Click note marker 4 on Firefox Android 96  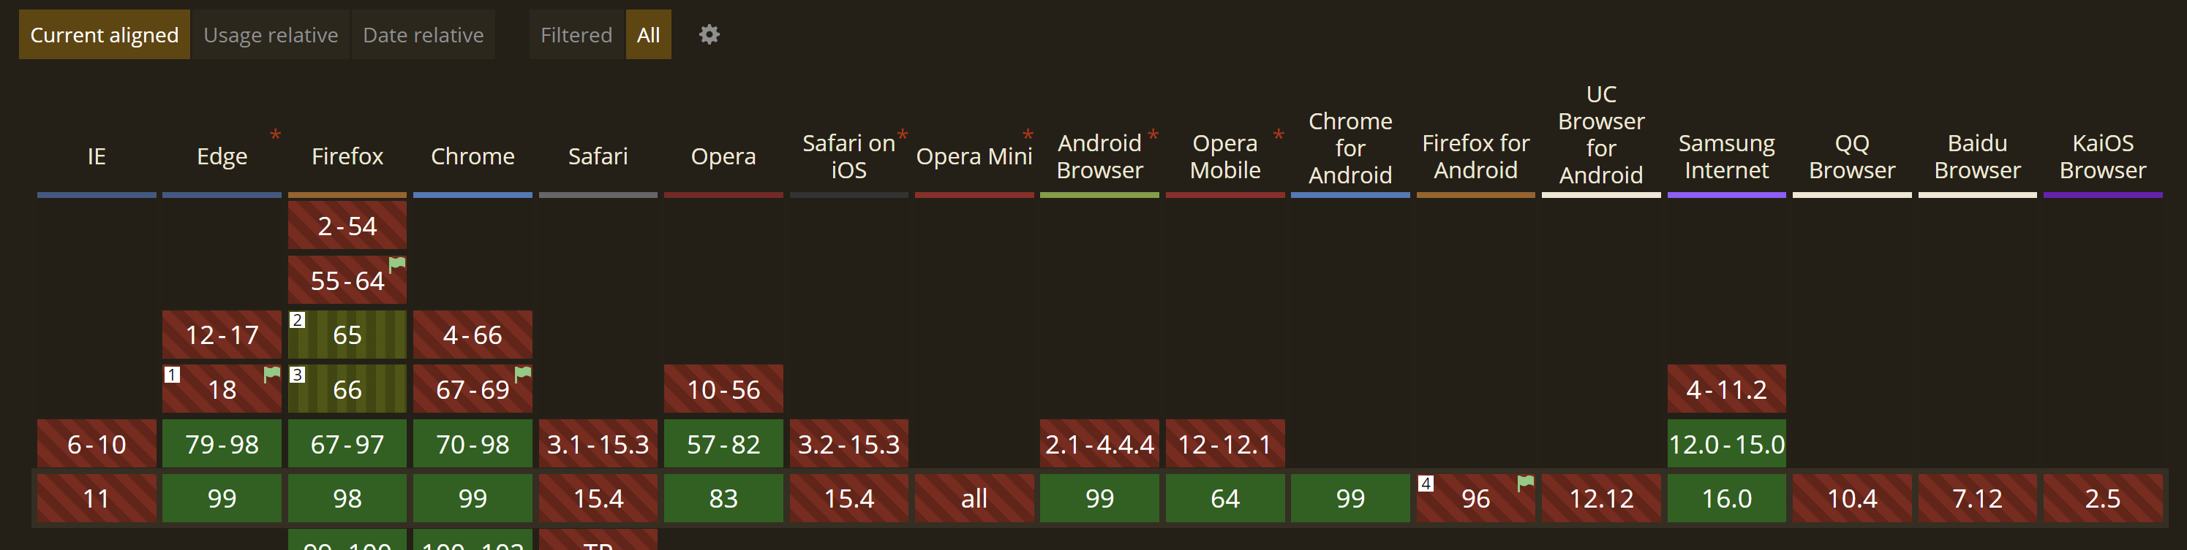point(1426,483)
